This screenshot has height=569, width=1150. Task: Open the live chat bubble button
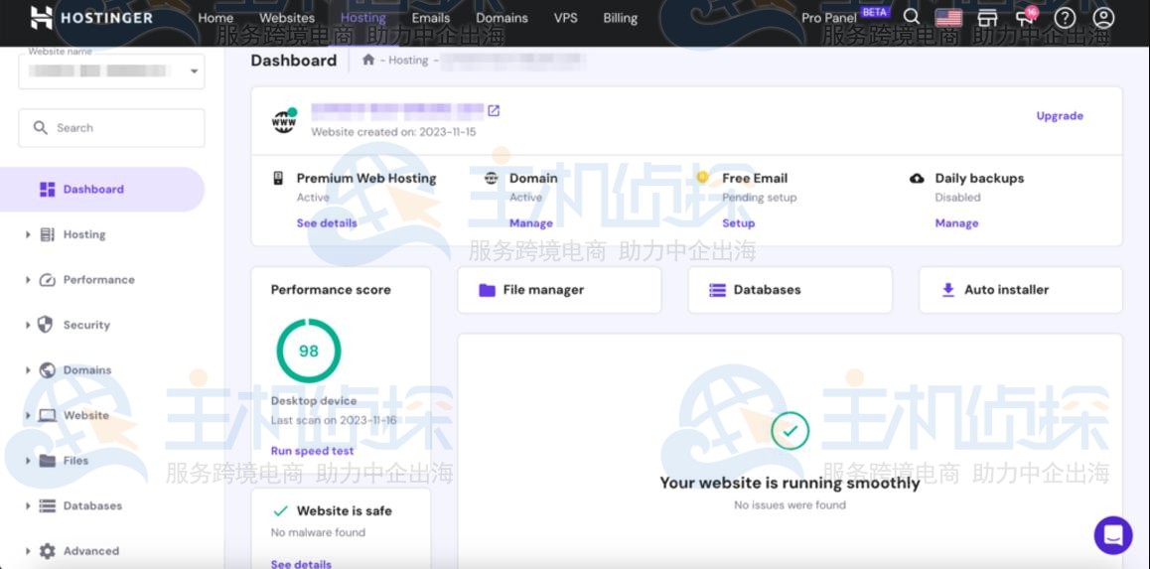[x=1112, y=535]
